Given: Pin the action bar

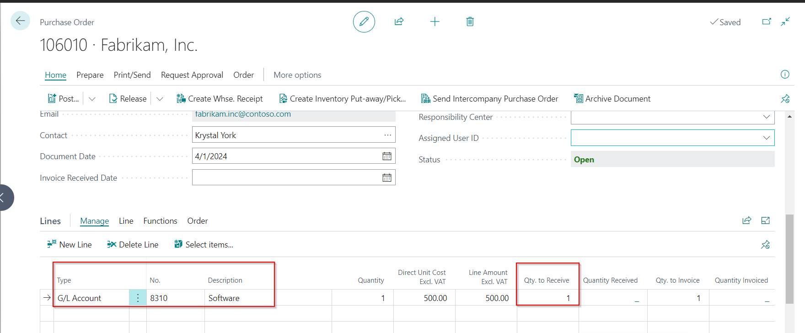Looking at the screenshot, I should [x=785, y=99].
